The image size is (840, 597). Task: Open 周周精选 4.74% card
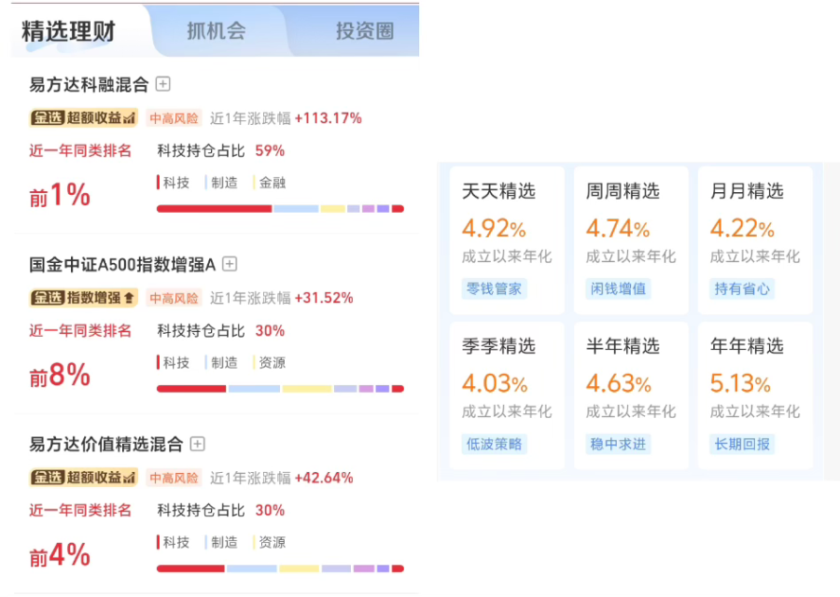pyautogui.click(x=631, y=240)
